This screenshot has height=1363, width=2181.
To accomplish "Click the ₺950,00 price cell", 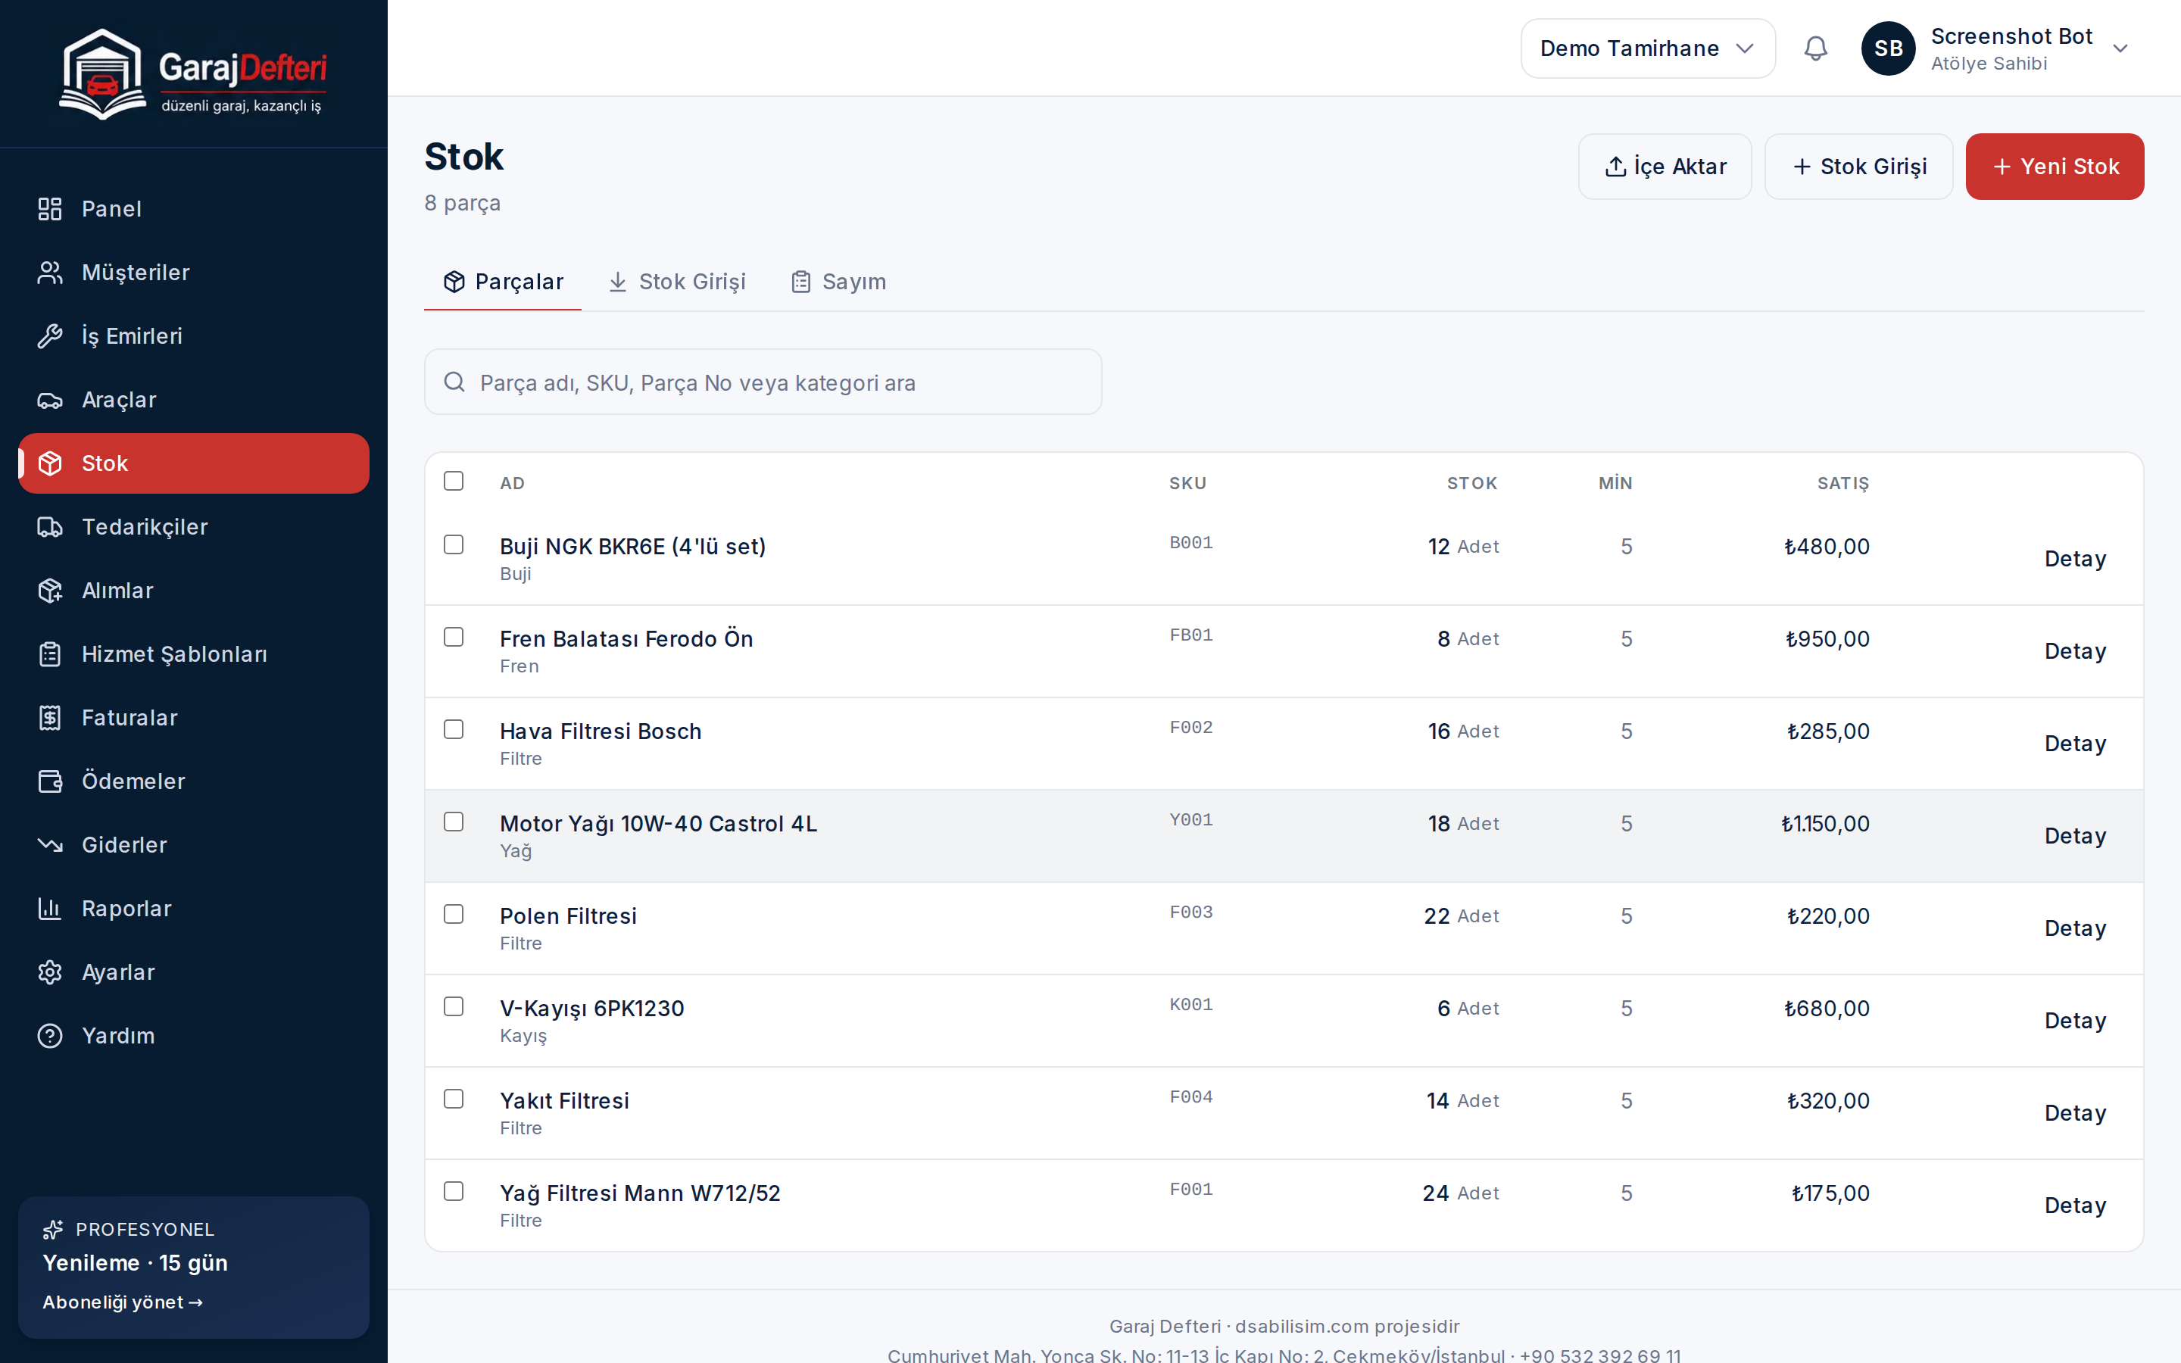I will (x=1827, y=639).
